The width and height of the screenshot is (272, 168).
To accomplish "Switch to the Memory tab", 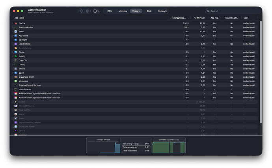I will [x=123, y=11].
